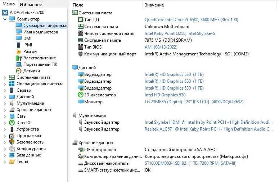The height and width of the screenshot is (182, 279).
Task: Click the Устройства device icon
Action: 12,129
